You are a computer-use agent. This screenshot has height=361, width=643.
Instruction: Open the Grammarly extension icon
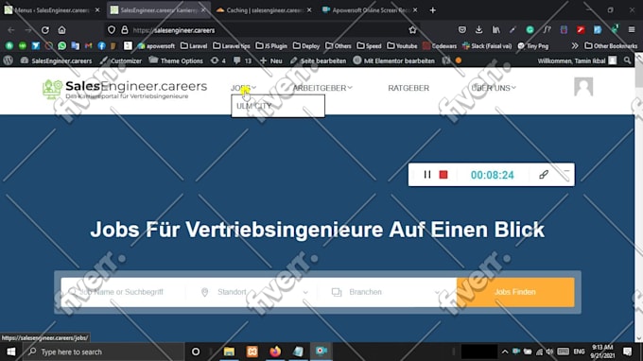[x=530, y=29]
